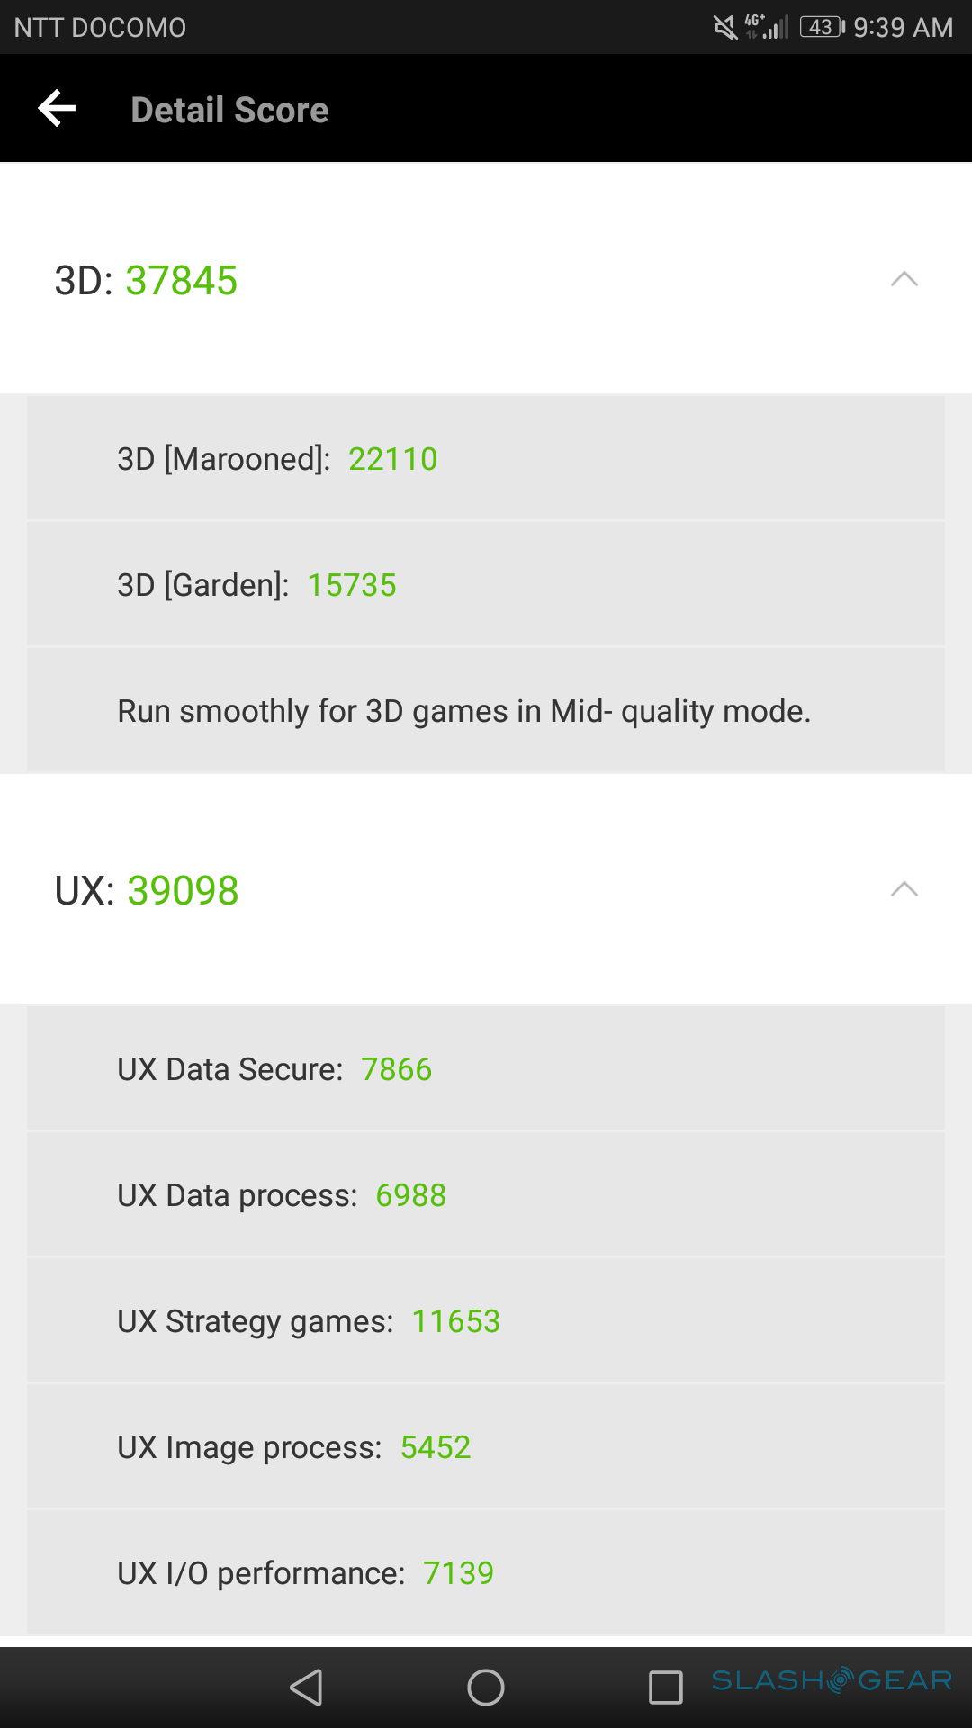Tap the UX Data Secure row
This screenshot has height=1728, width=972.
[x=486, y=1068]
